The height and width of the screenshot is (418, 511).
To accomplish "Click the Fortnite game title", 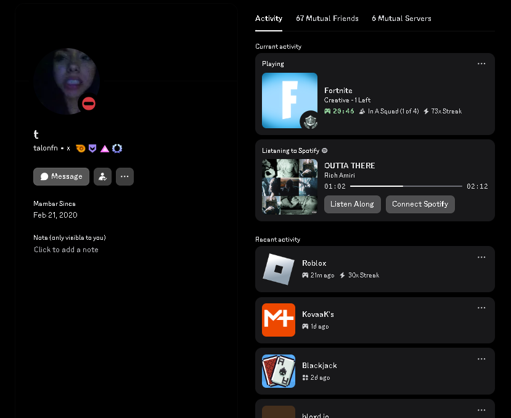I will click(338, 90).
